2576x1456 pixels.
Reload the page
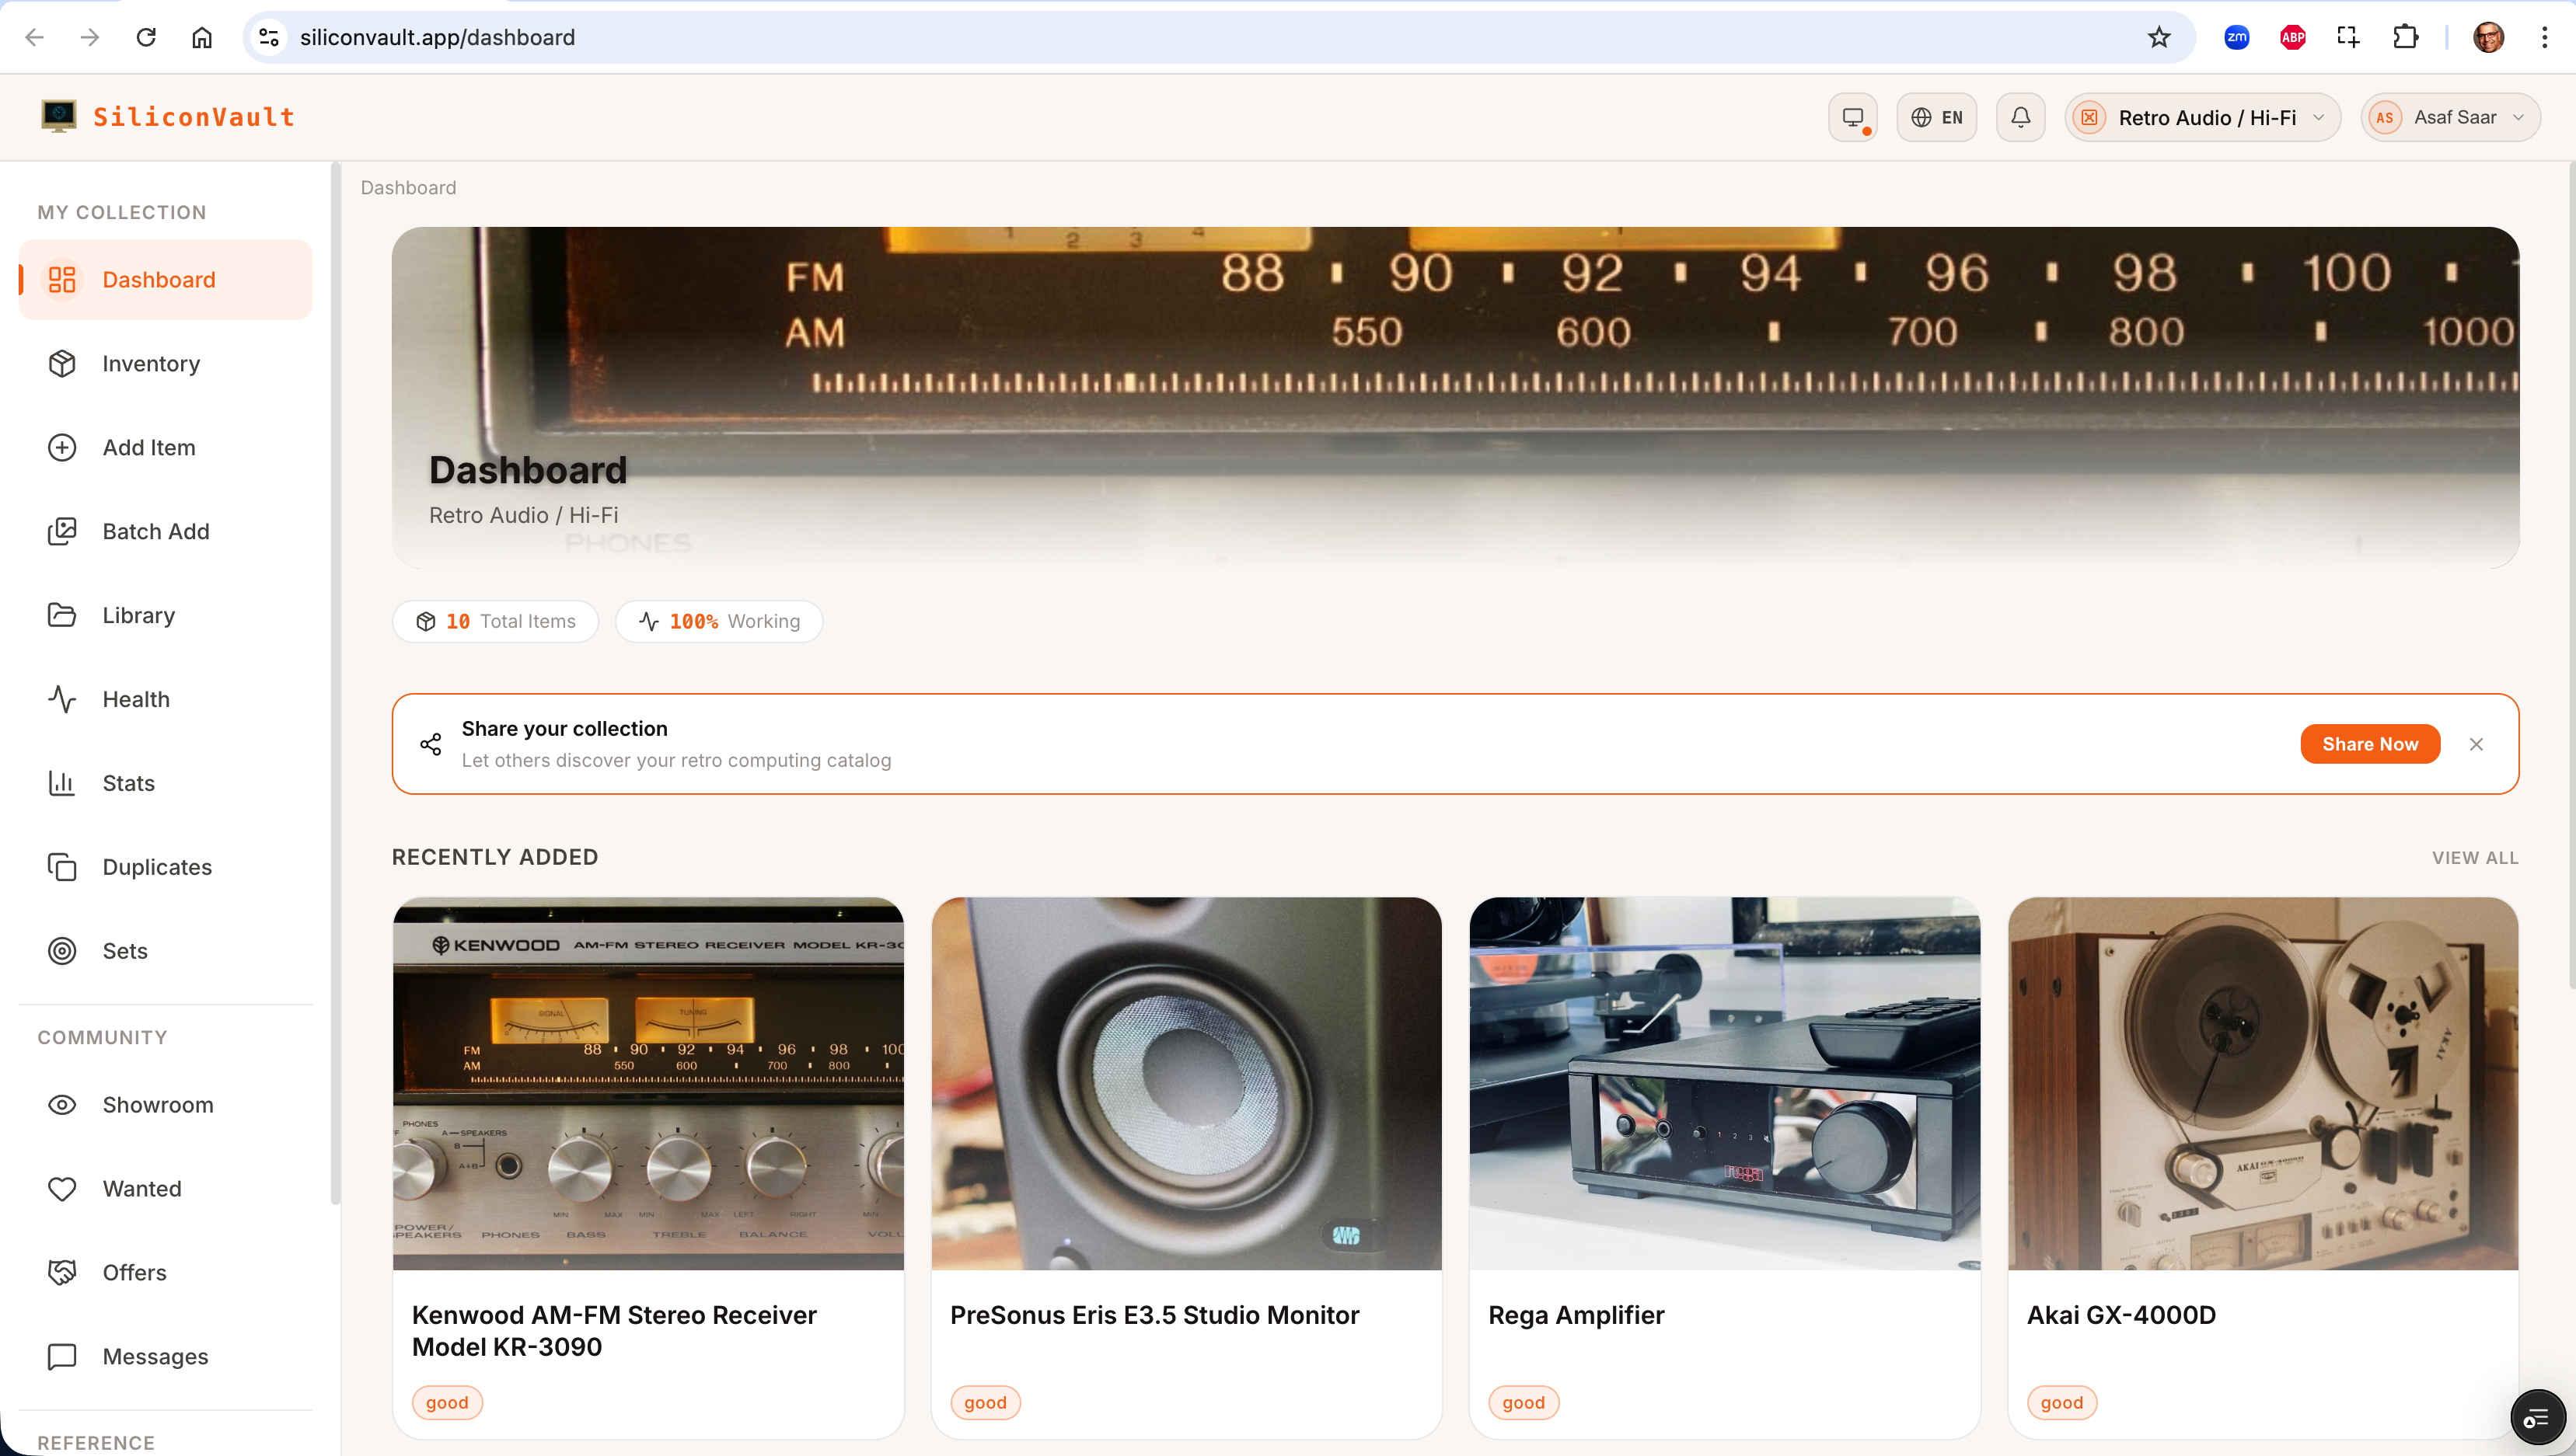(x=146, y=37)
